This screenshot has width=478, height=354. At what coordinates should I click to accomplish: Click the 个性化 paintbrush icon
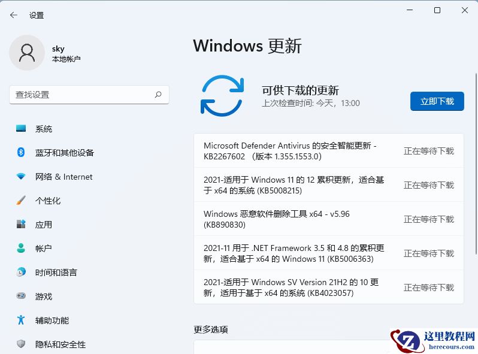[x=21, y=200]
